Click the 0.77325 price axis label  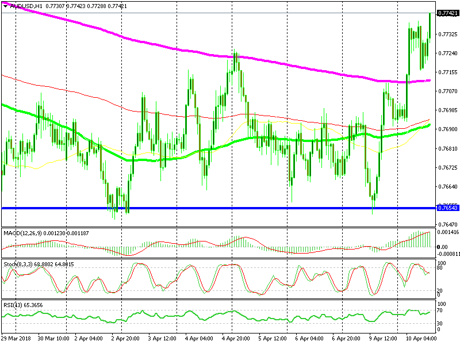(448, 34)
